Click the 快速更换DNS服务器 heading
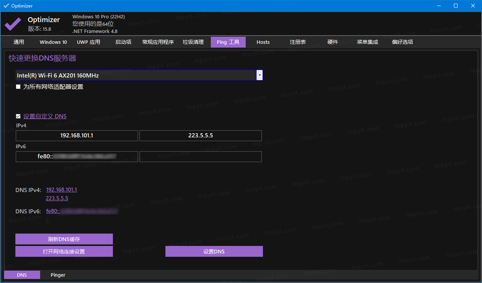 pyautogui.click(x=43, y=58)
